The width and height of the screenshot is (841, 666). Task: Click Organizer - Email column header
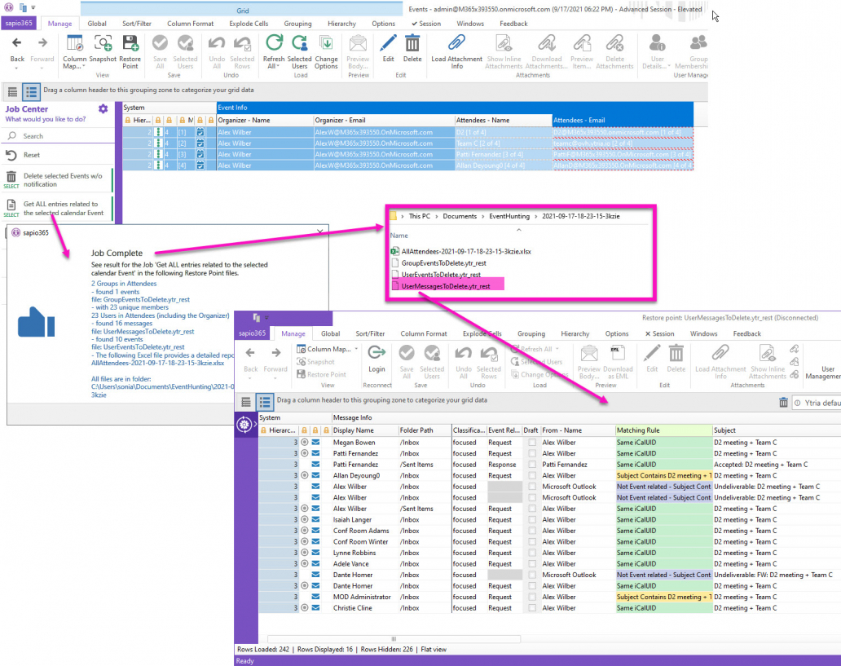tap(384, 120)
